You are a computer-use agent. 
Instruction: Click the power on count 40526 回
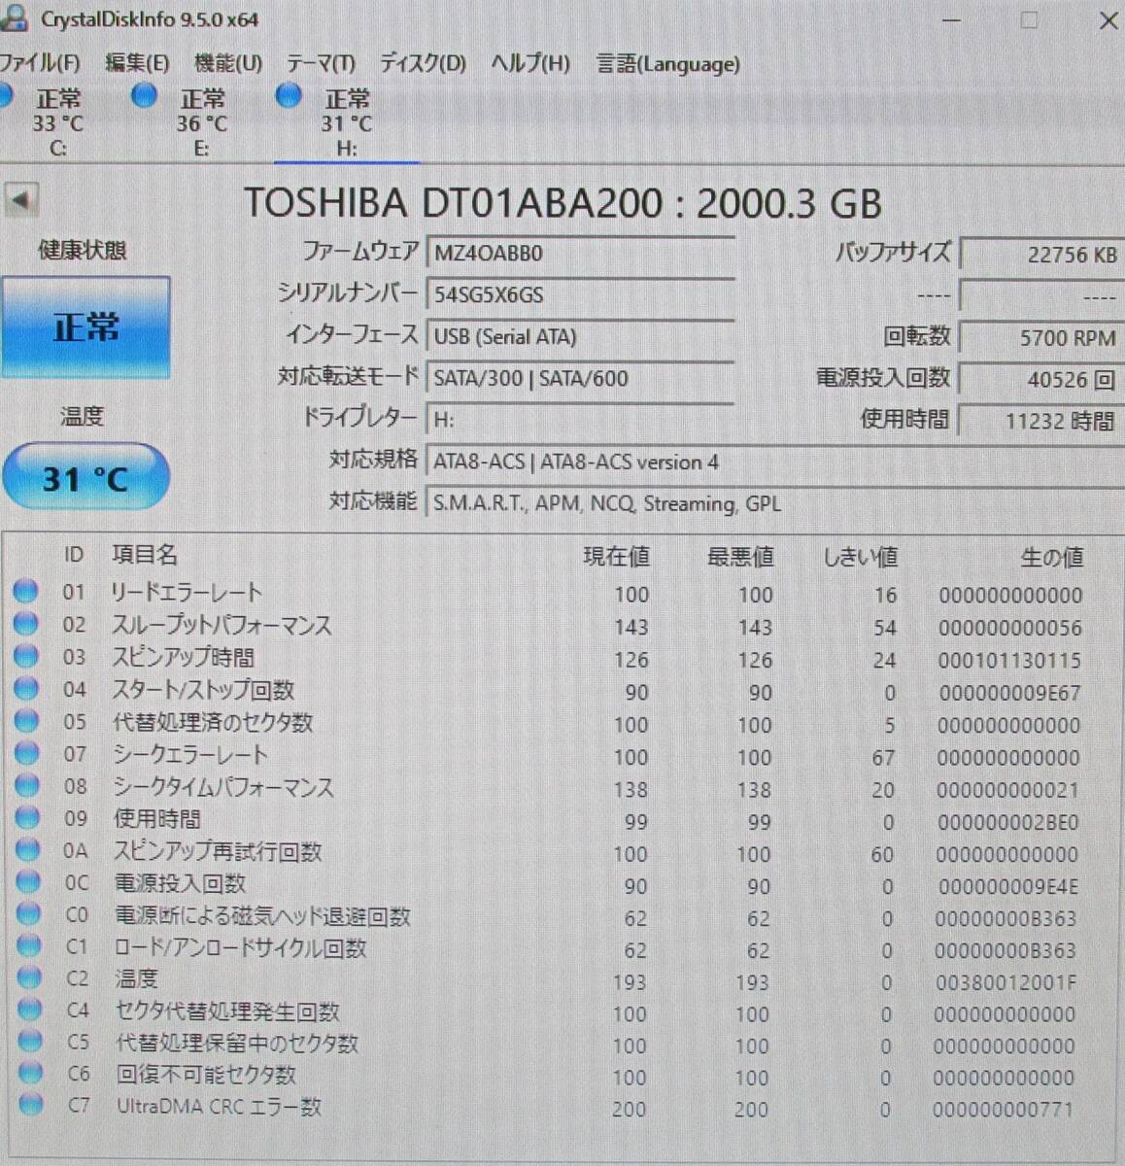(x=1042, y=380)
